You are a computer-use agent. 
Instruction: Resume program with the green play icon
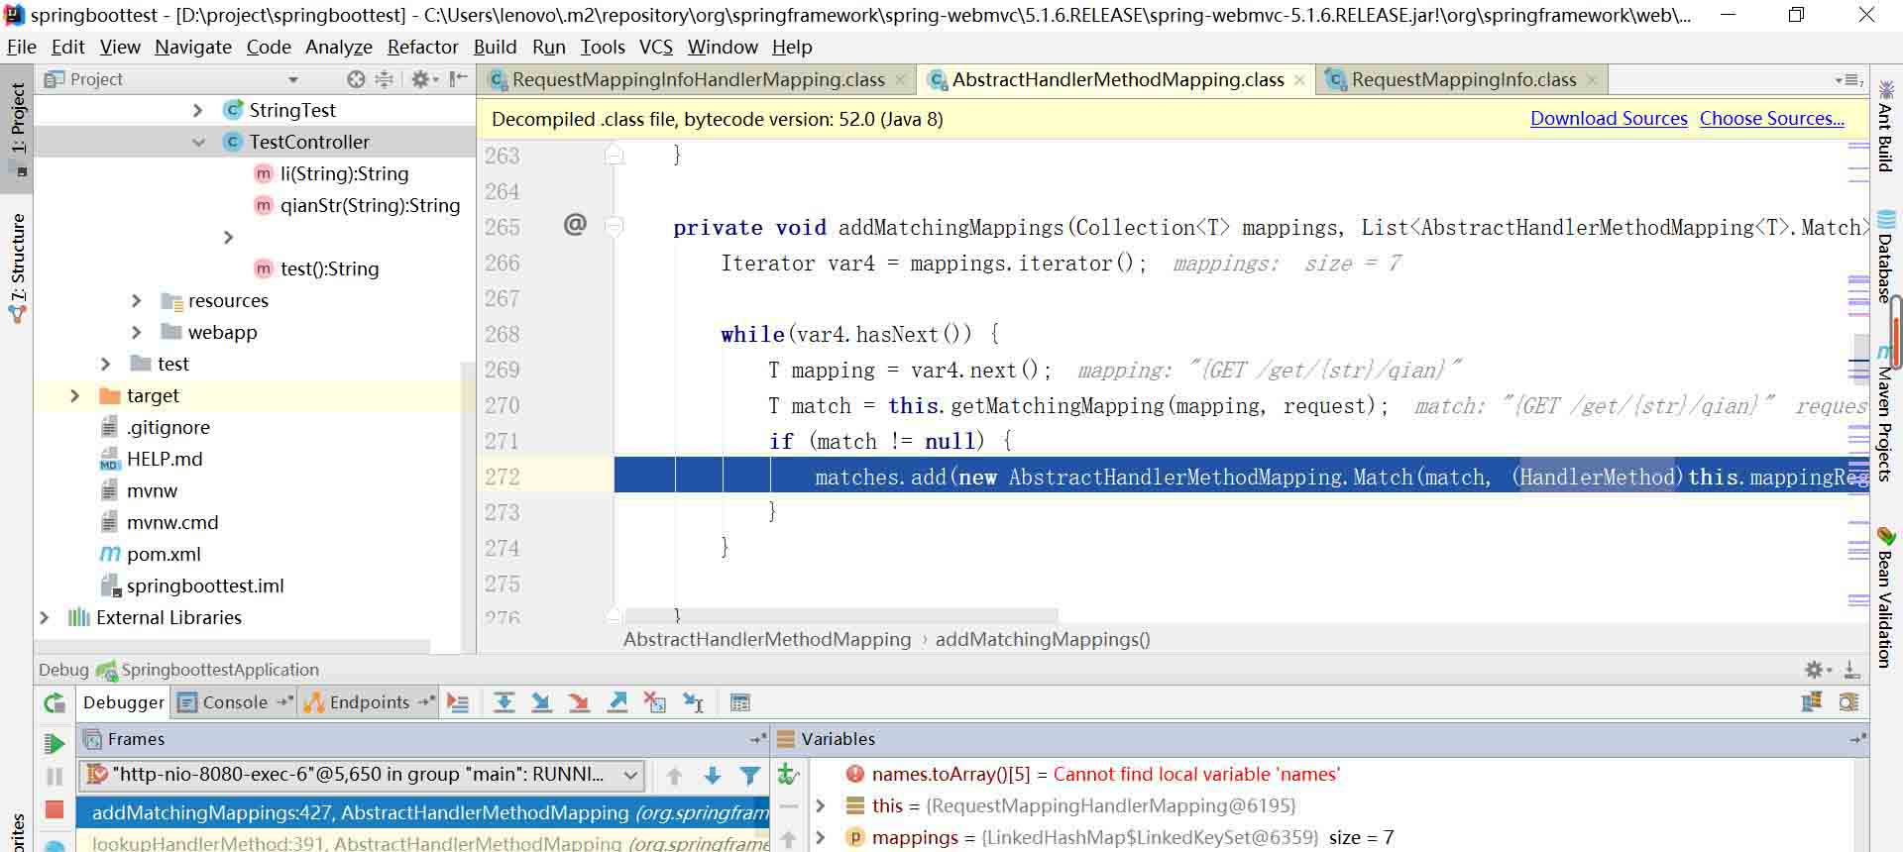(55, 743)
